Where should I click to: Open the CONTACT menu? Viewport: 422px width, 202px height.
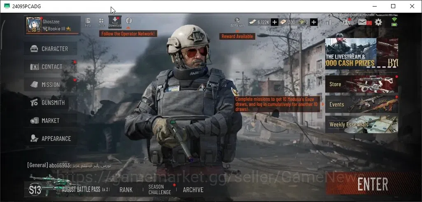click(x=51, y=67)
